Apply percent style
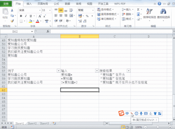Image resolution: width=175 pixels, height=129 pixels. [x=87, y=16]
